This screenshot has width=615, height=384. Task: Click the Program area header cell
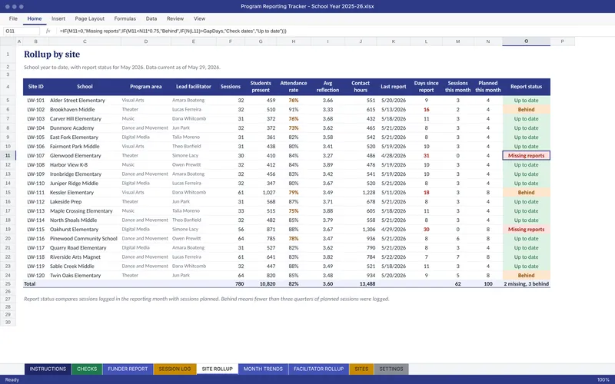(x=145, y=87)
